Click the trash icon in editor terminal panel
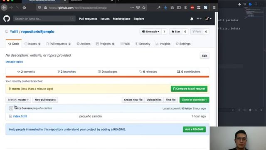This screenshot has height=150, width=266. point(250,110)
